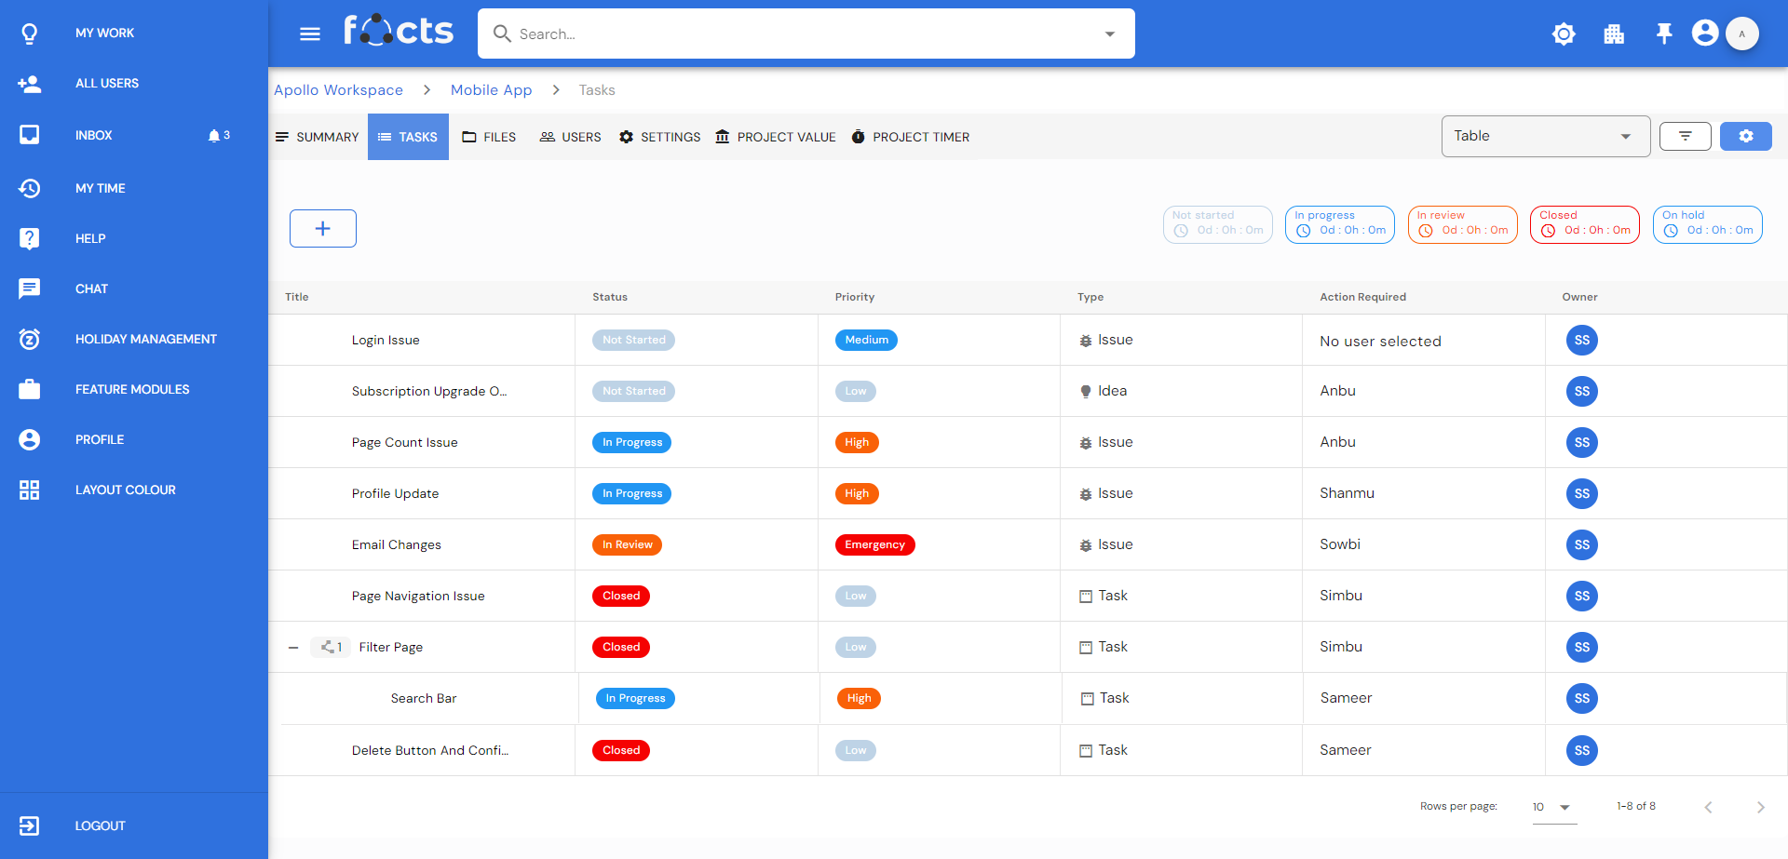Screen dimensions: 1788x859
Task: Toggle the In progress timer filter chip
Action: pos(1339,224)
